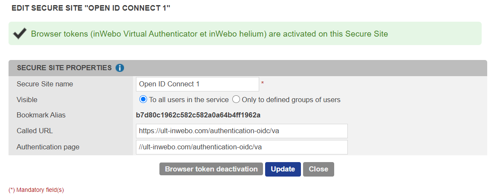Click the Authentication page input field

[242, 147]
